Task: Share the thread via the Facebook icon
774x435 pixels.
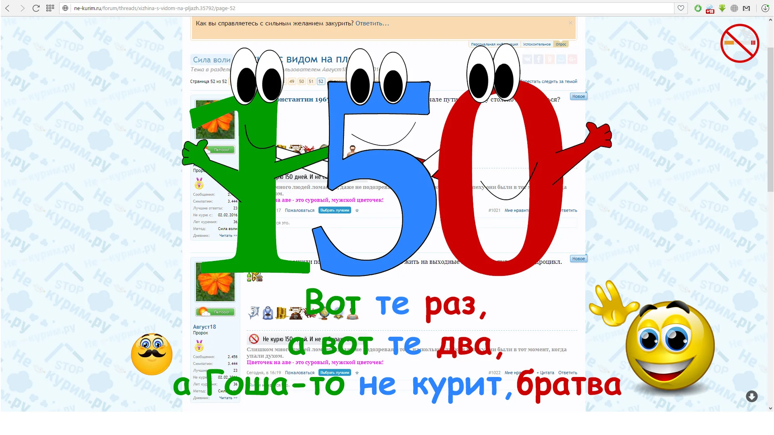Action: (x=539, y=59)
